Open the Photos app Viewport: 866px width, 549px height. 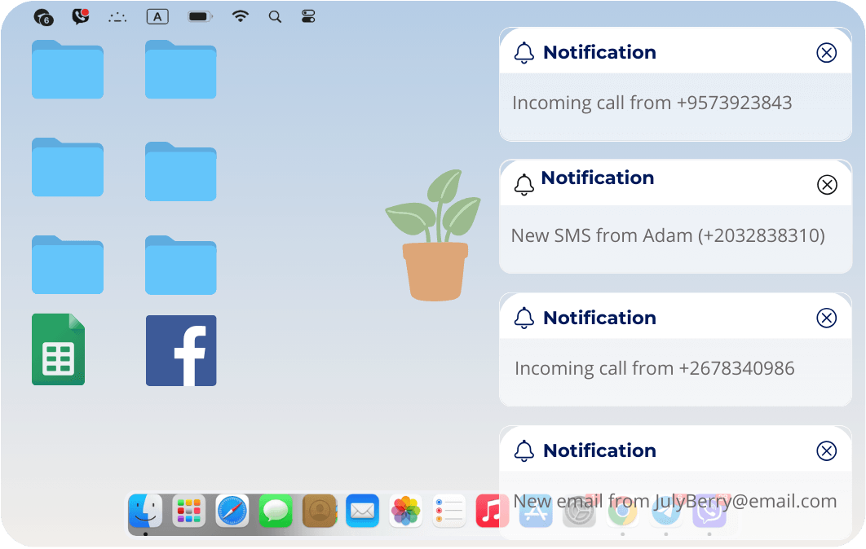[405, 512]
